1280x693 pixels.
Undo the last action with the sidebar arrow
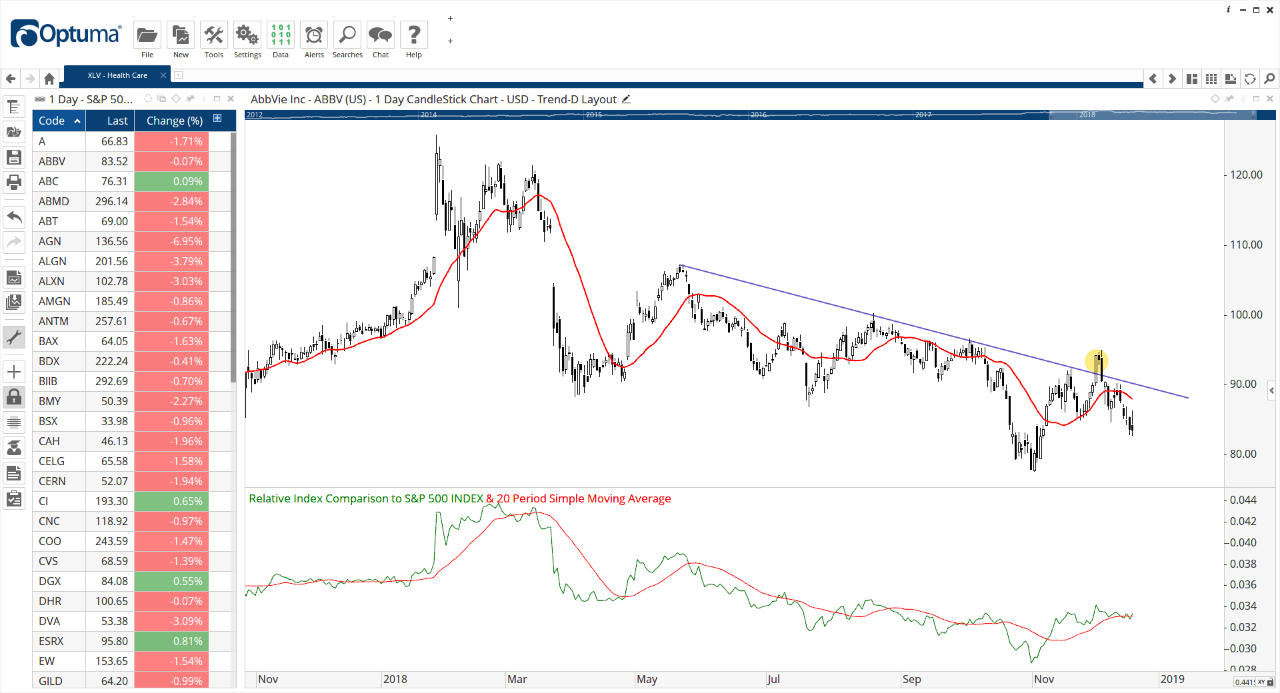(14, 217)
